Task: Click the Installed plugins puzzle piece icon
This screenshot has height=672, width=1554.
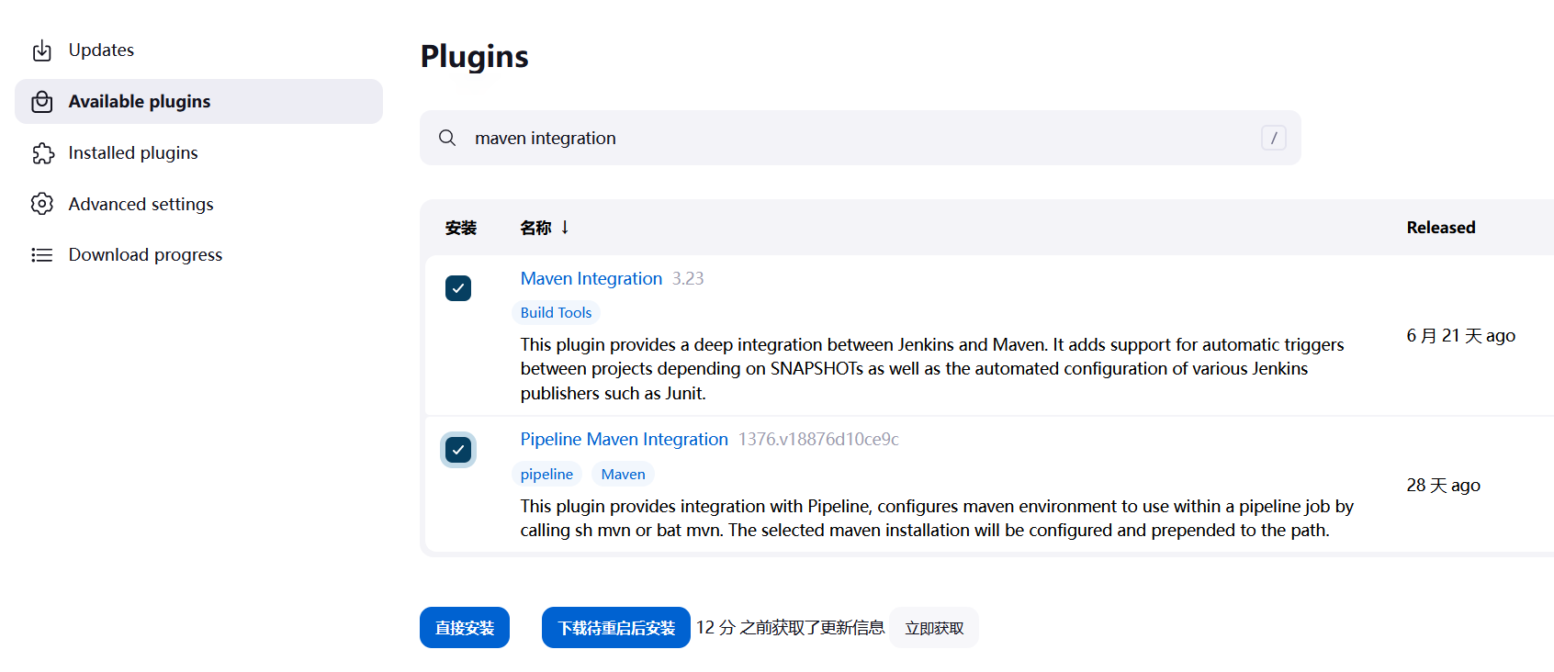Action: pos(42,153)
